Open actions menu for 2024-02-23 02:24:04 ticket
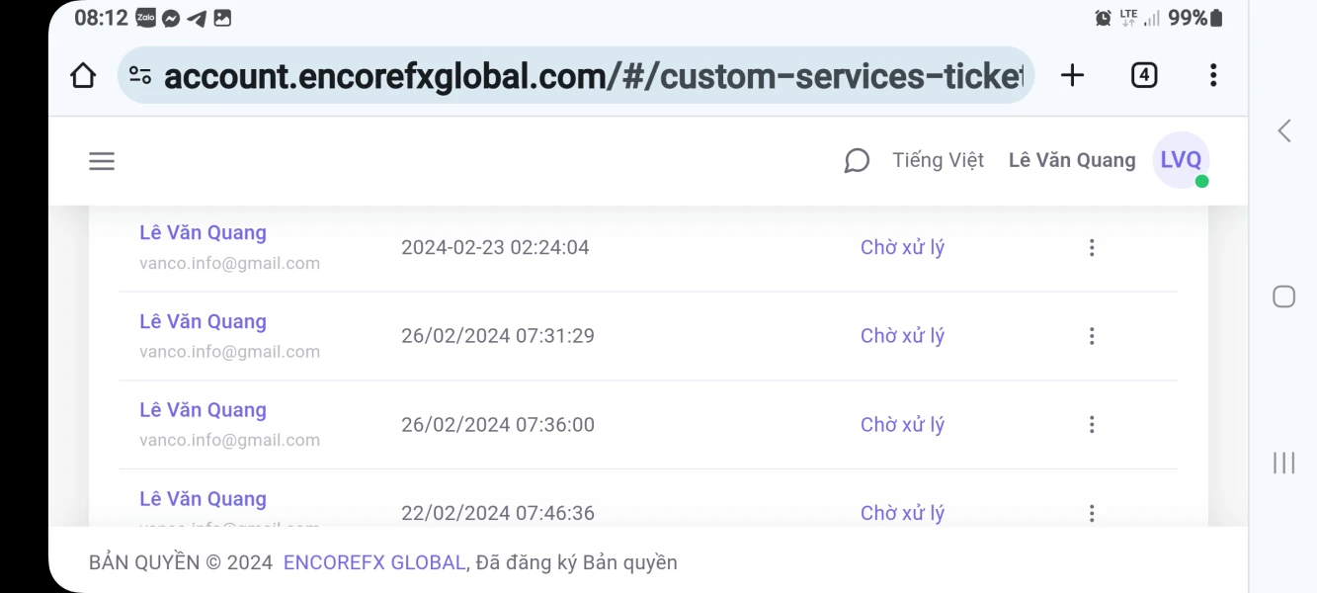 pos(1092,248)
